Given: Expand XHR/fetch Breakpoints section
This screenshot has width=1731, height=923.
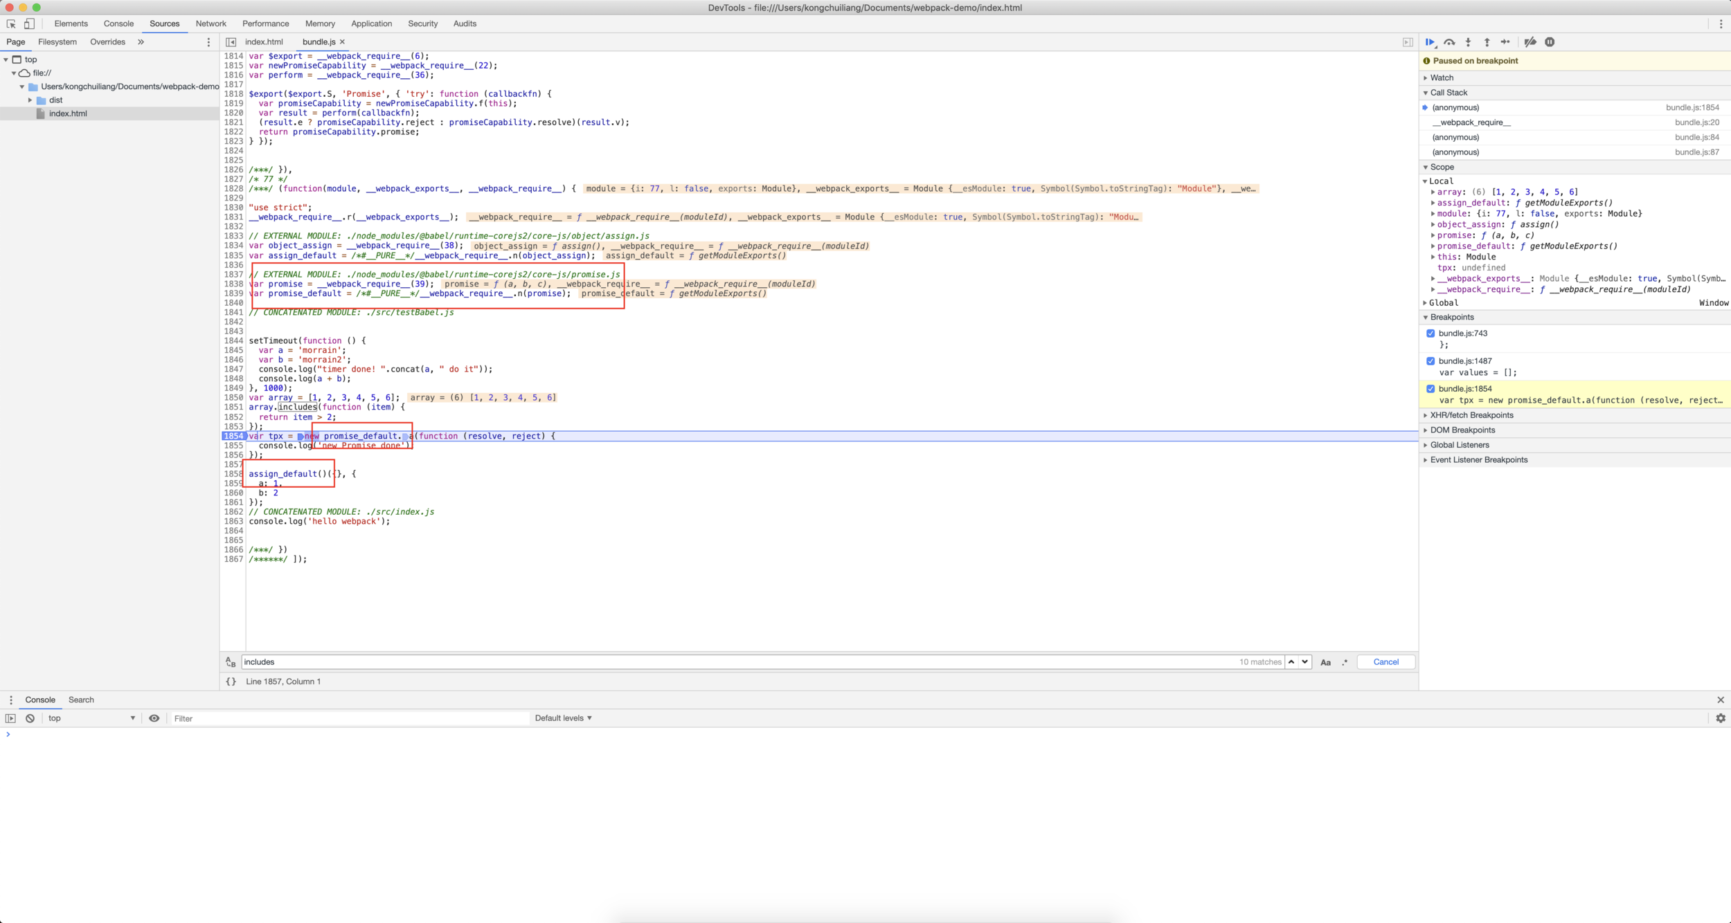Looking at the screenshot, I should (1471, 415).
